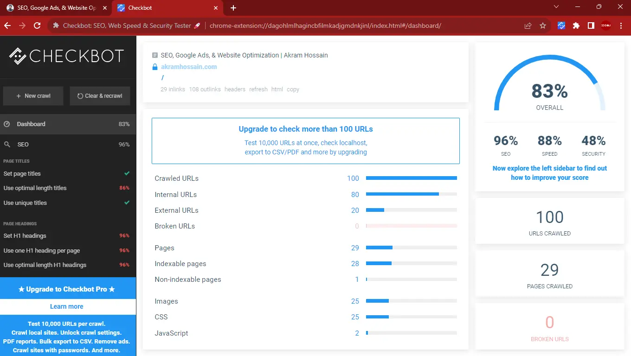Screen dimensions: 631x356
Task: Click the lock icon beside akramhossain.com
Action: (x=155, y=67)
